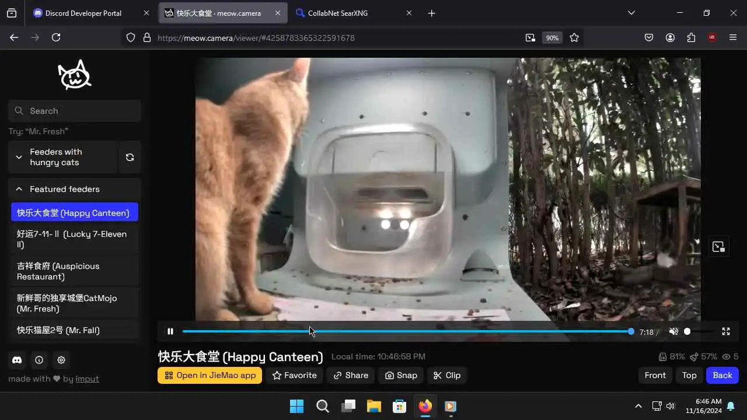This screenshot has width=747, height=420.
Task: Open File Explorer from the taskbar
Action: click(374, 406)
